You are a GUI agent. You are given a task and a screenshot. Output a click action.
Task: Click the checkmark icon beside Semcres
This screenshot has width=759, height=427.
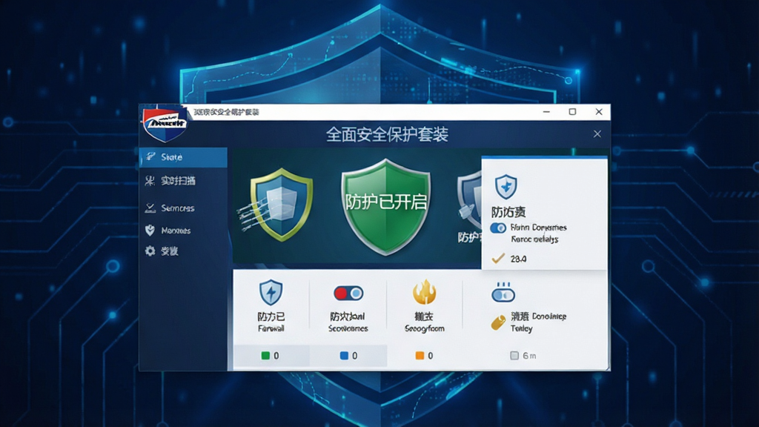[x=150, y=208]
